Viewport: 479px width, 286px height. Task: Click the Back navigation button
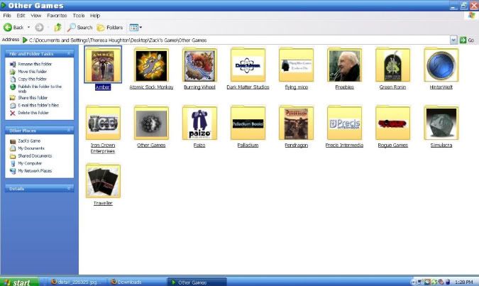pyautogui.click(x=13, y=28)
